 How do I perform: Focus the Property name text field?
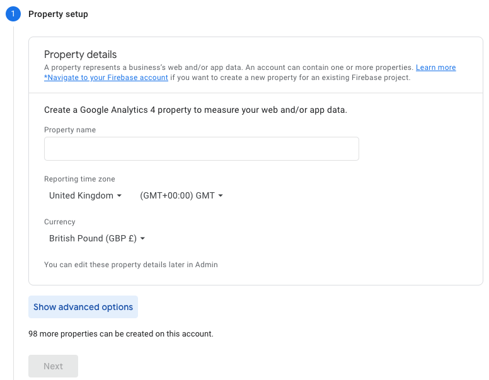(x=201, y=149)
